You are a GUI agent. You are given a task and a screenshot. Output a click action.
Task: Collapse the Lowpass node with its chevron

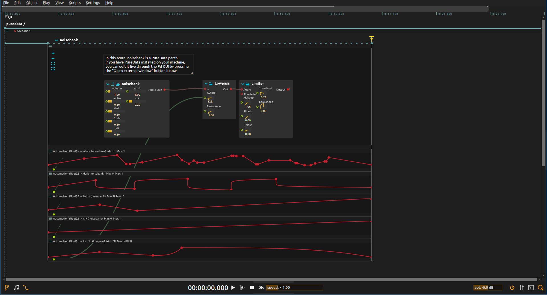[x=206, y=83]
